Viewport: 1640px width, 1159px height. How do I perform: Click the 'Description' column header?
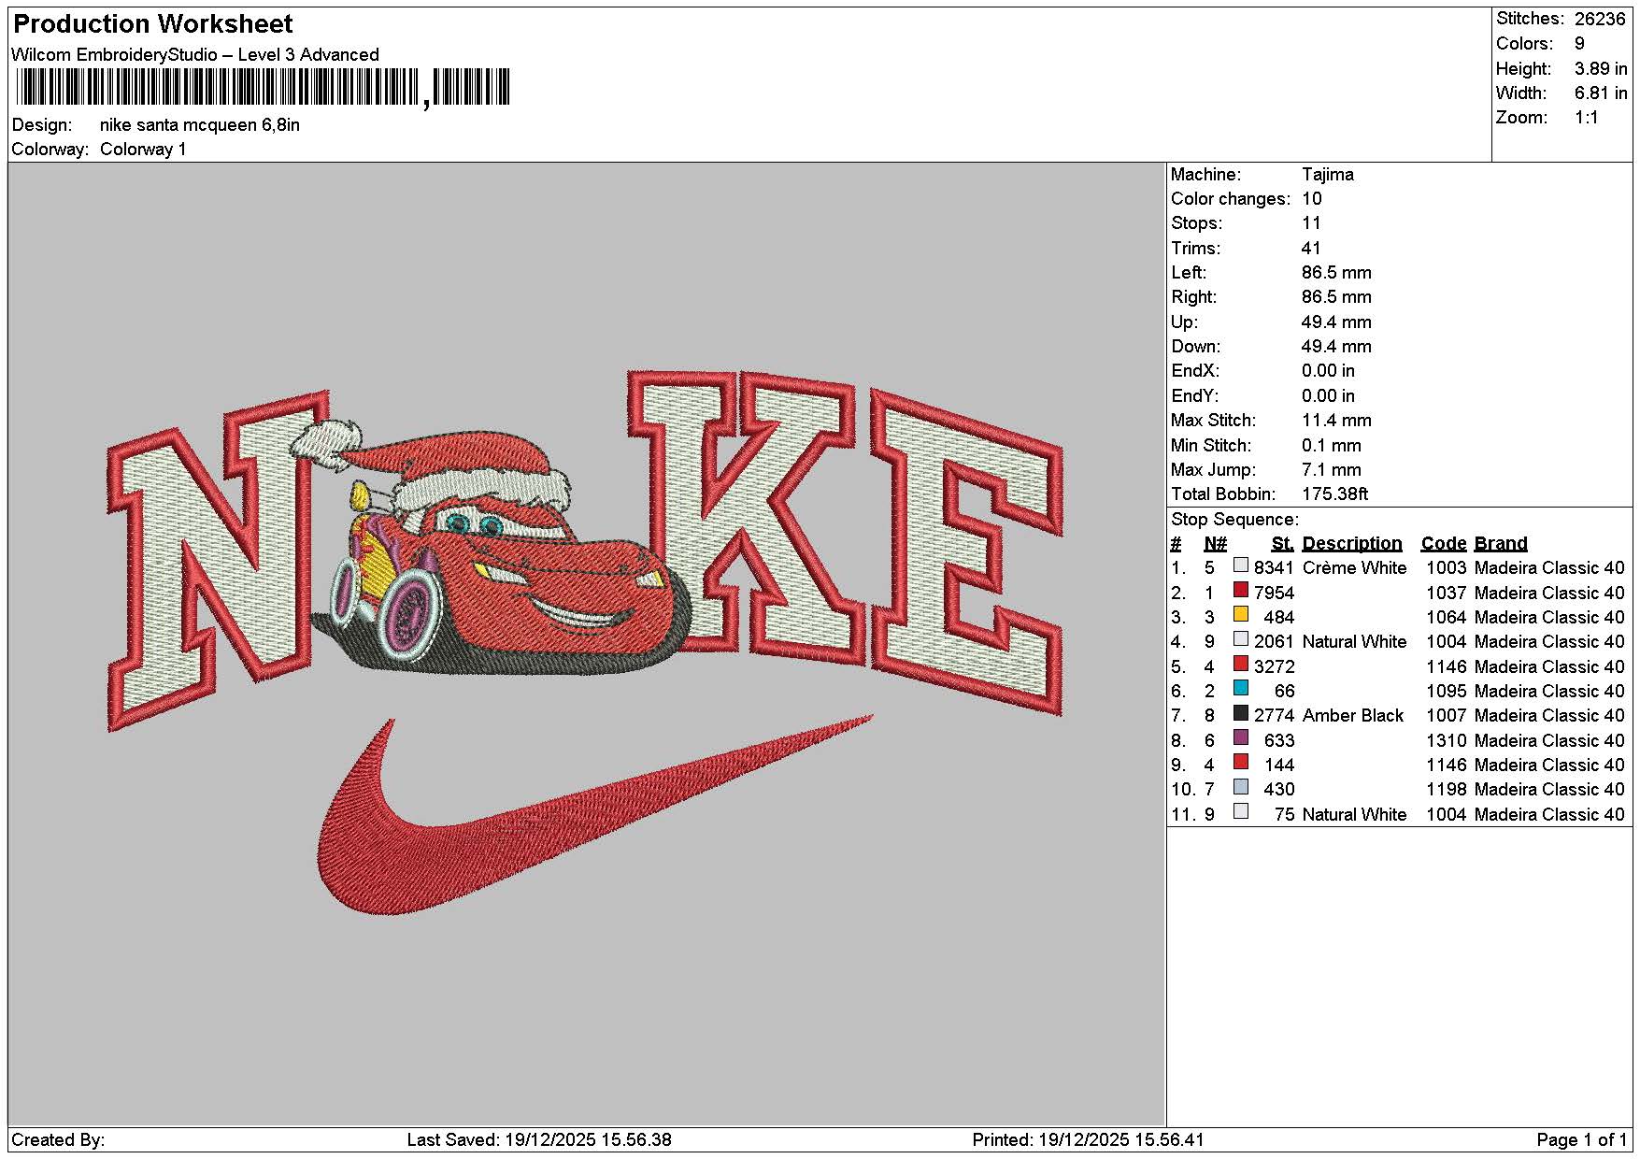point(1352,544)
